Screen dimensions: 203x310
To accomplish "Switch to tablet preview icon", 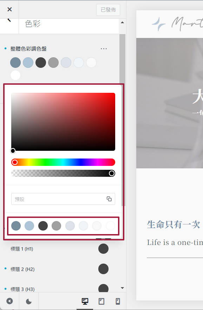I will pyautogui.click(x=101, y=301).
